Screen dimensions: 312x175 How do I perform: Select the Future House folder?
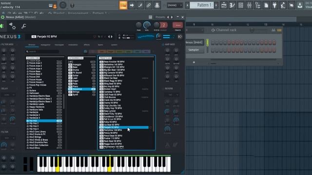44,80
